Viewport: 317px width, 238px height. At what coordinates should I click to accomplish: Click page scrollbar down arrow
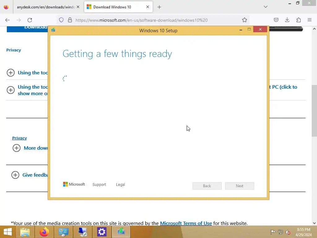(314, 223)
